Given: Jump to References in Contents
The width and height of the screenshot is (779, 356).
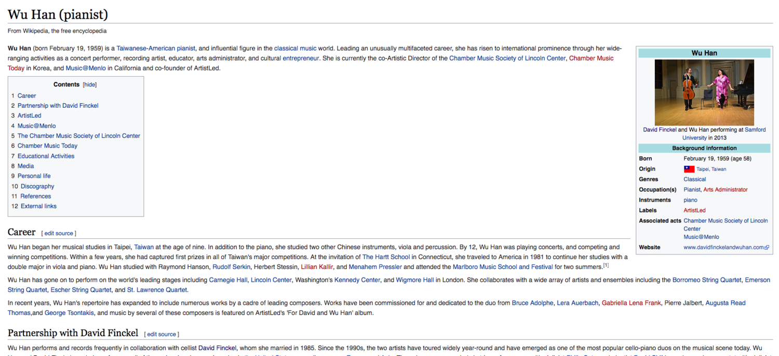Looking at the screenshot, I should click(x=36, y=196).
